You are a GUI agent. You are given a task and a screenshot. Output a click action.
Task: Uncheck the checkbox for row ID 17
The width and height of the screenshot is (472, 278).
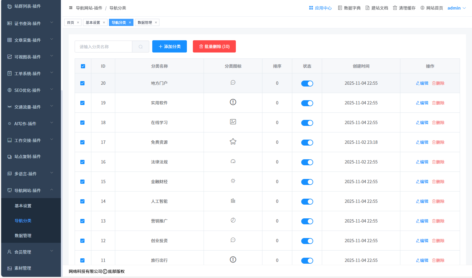click(x=82, y=142)
